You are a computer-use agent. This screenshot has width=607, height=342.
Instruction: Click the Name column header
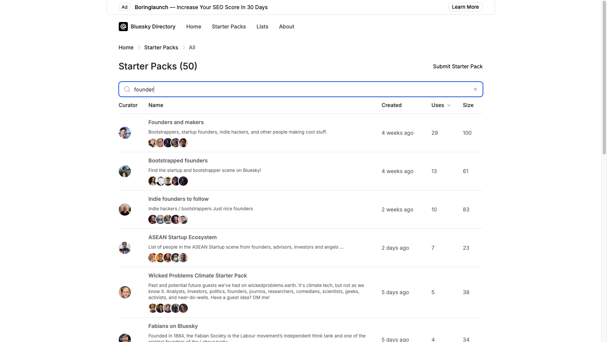pyautogui.click(x=156, y=105)
